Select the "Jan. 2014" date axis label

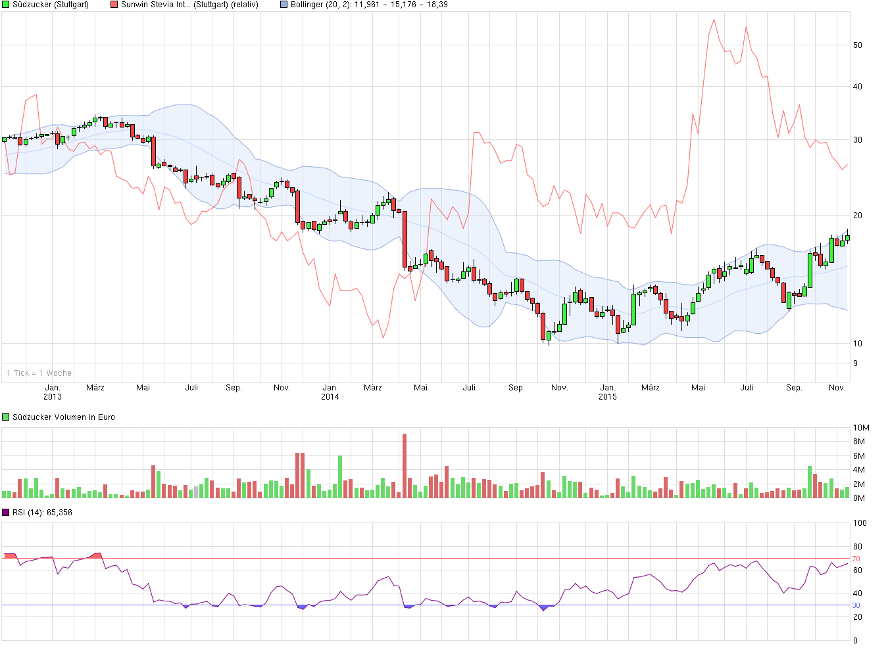[330, 392]
